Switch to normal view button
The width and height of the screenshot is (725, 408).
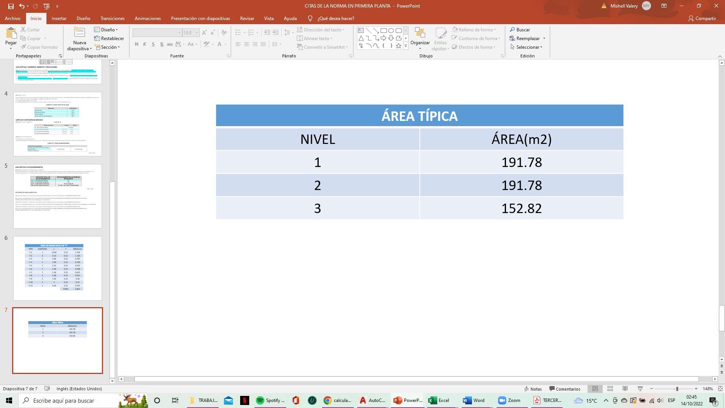595,389
